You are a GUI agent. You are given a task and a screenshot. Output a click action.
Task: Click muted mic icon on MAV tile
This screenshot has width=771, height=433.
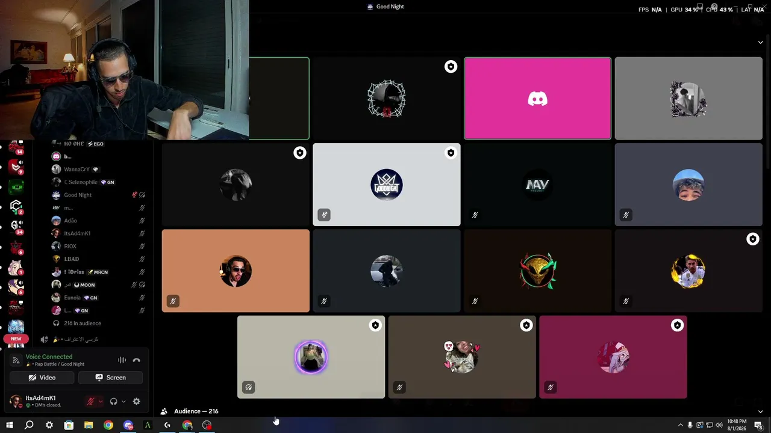[x=475, y=215]
